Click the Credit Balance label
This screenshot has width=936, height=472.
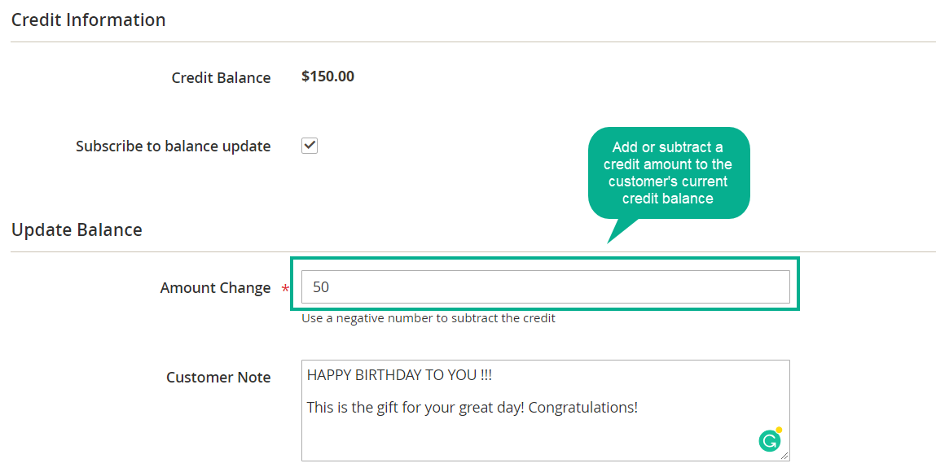coord(221,77)
